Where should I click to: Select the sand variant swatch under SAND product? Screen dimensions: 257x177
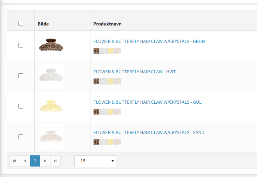[117, 142]
